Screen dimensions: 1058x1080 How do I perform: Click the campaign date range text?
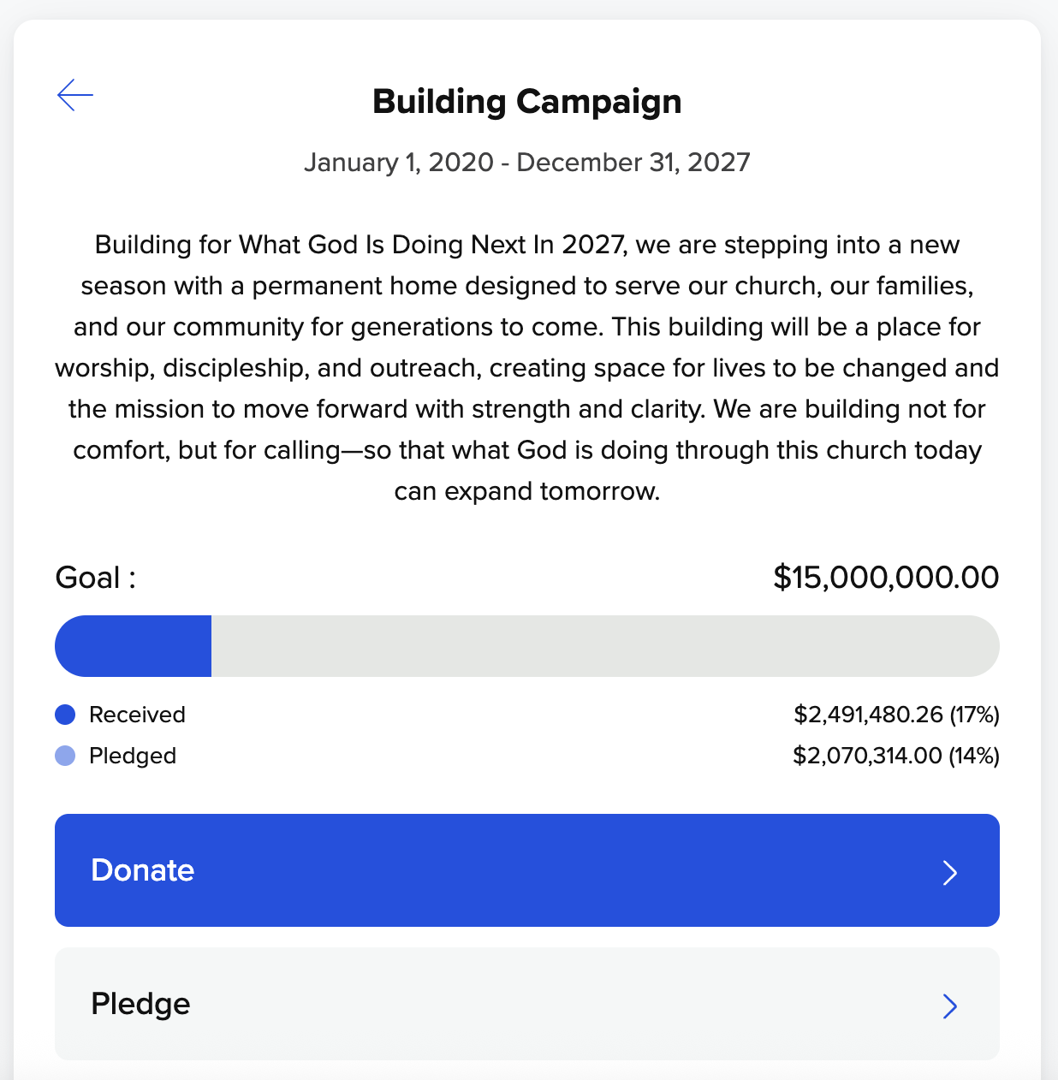[527, 163]
